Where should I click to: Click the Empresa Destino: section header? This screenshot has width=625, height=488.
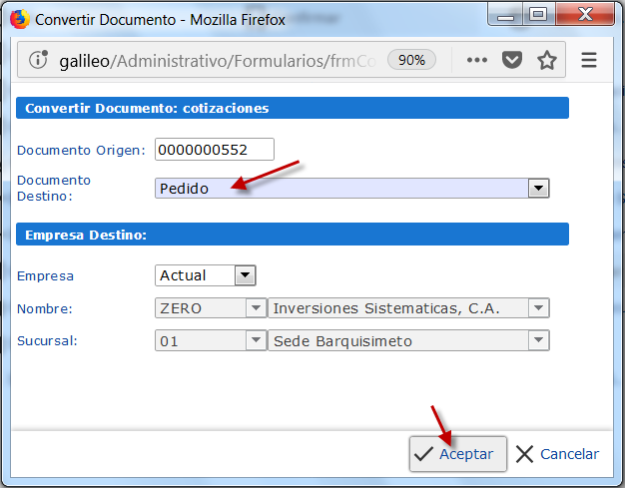(293, 235)
